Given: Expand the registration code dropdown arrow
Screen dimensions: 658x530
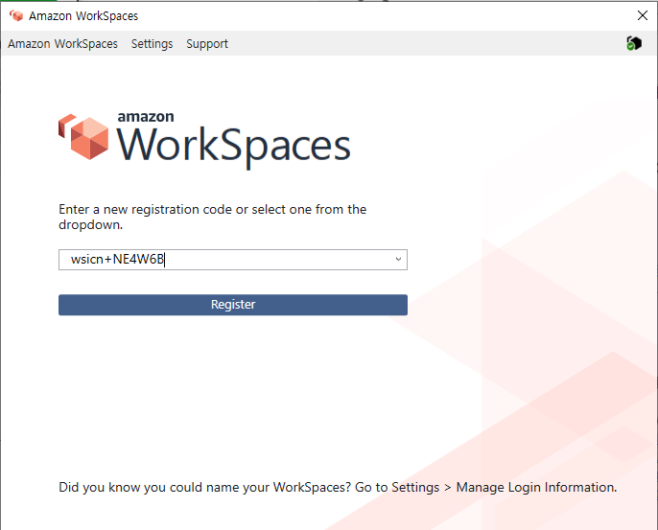Looking at the screenshot, I should coord(398,259).
